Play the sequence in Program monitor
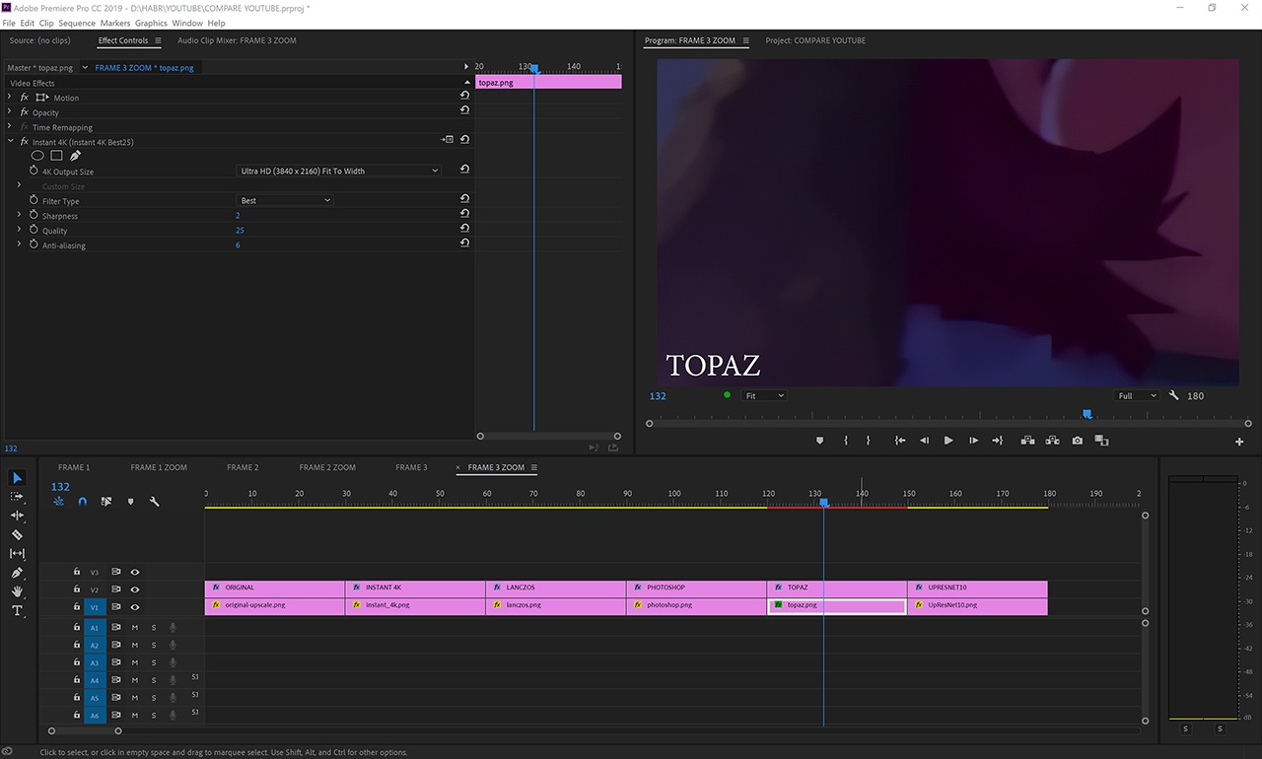This screenshot has height=759, width=1262. tap(948, 441)
